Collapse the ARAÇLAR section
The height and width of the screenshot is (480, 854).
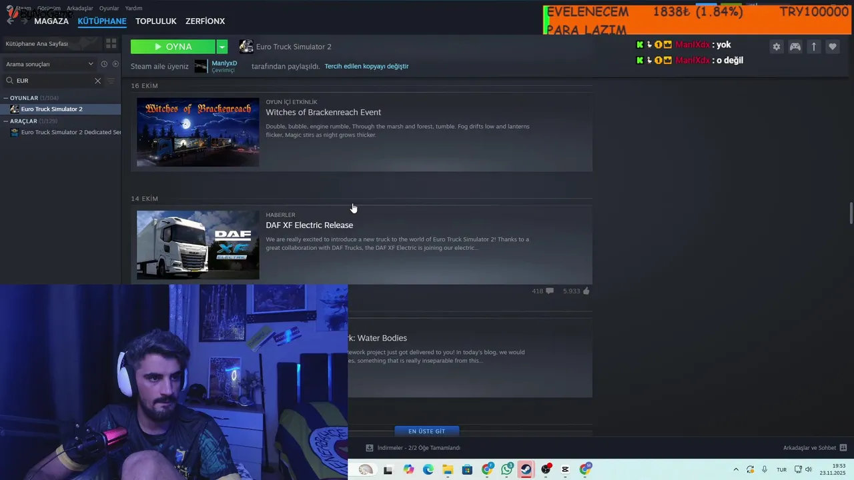tap(6, 121)
